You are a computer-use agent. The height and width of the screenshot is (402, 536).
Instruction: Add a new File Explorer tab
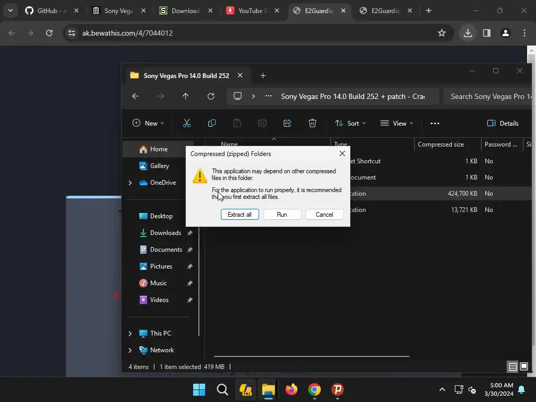pos(263,75)
